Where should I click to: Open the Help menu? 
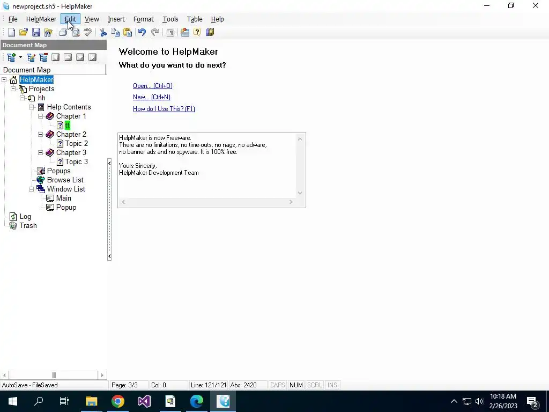(218, 19)
